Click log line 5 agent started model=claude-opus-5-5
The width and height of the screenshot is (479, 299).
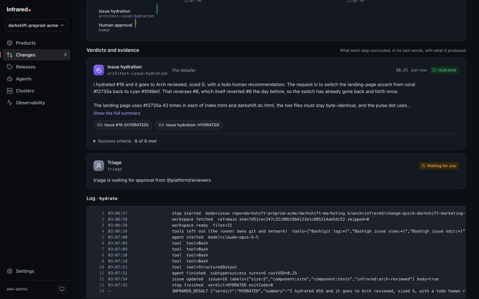276,237
